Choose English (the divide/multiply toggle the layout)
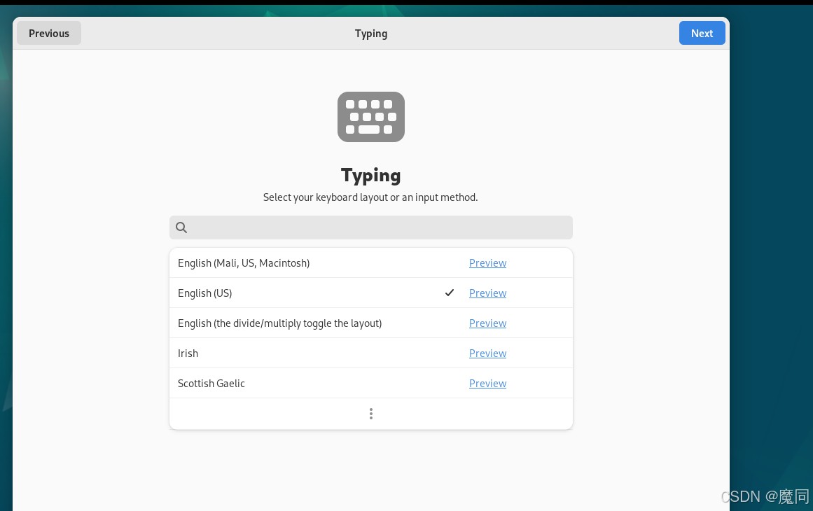Image resolution: width=813 pixels, height=511 pixels. pyautogui.click(x=370, y=323)
